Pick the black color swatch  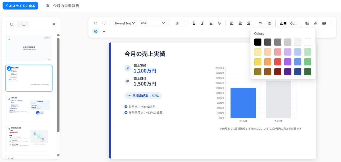pyautogui.click(x=258, y=42)
